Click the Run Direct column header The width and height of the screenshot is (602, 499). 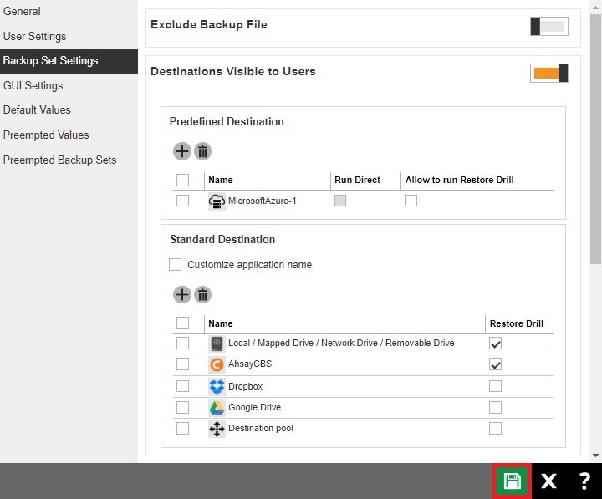(x=358, y=180)
